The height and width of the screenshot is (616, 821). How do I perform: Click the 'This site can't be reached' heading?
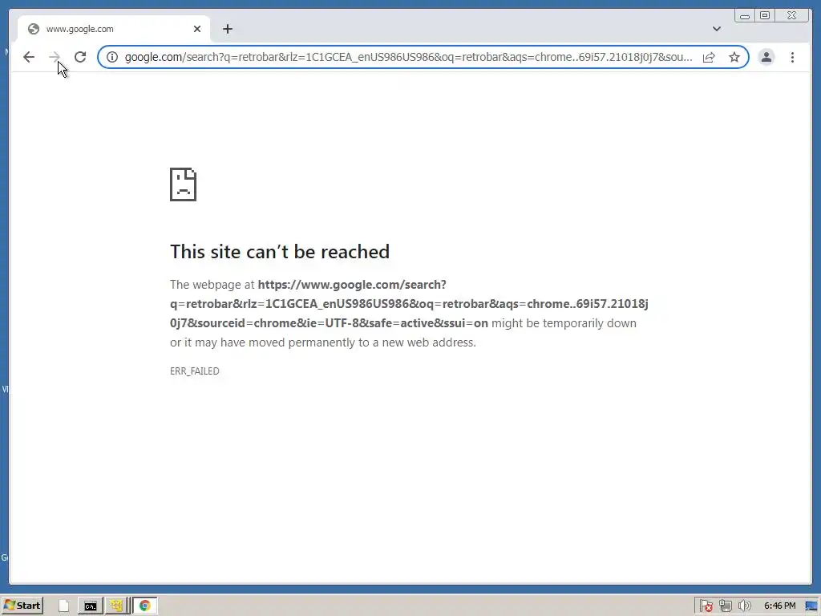[x=280, y=251]
